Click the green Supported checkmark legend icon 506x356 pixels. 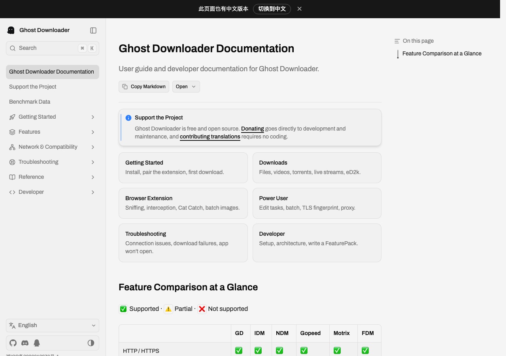[123, 309]
